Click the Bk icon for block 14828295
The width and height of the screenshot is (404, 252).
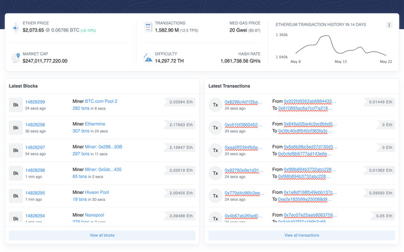(x=16, y=196)
